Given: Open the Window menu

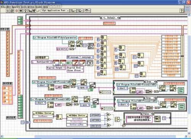Looking at the screenshot, I should tap(39, 7).
